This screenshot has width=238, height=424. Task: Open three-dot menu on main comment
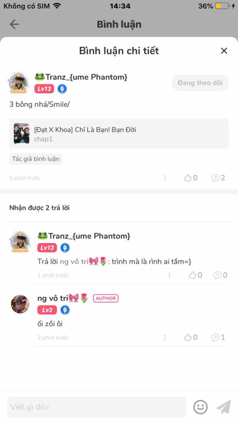165,178
